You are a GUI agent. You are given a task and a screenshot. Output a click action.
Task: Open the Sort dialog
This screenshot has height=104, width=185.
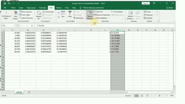tap(63, 14)
